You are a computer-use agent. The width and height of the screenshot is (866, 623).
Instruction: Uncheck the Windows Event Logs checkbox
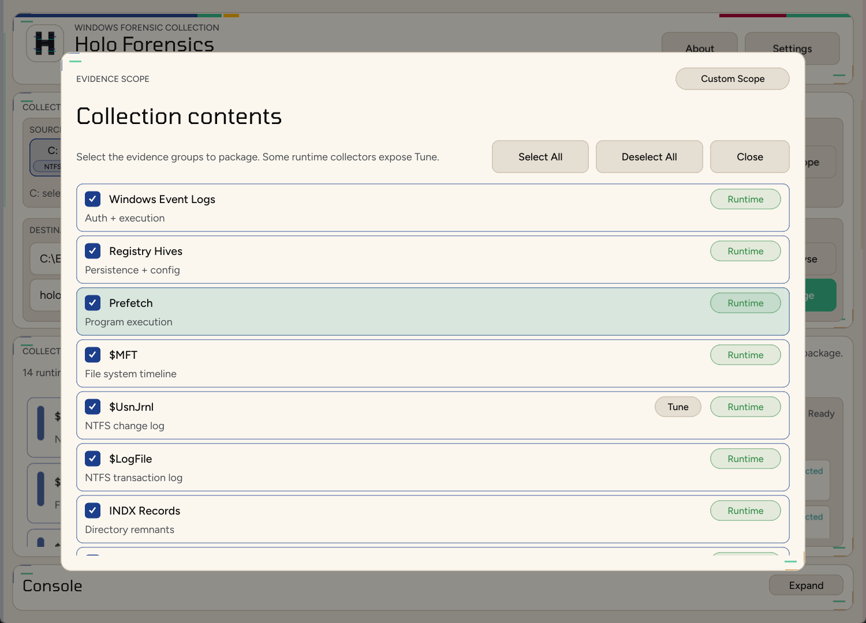click(x=93, y=199)
